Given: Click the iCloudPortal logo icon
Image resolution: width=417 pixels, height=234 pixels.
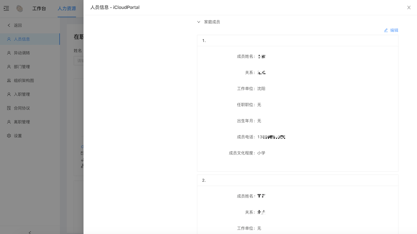Looking at the screenshot, I should point(19,8).
